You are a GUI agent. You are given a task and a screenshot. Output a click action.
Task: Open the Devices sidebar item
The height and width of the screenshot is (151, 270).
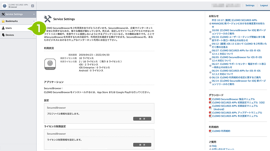click(x=18, y=35)
